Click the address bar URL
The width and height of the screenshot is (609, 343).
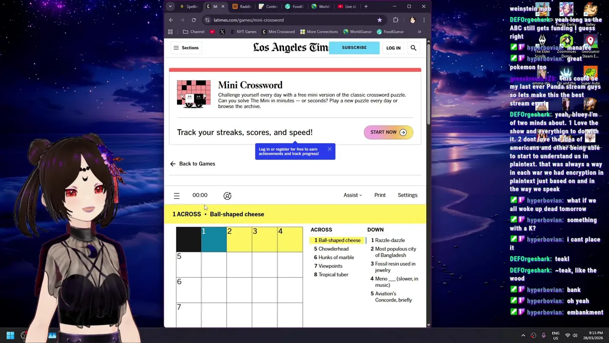click(x=248, y=20)
